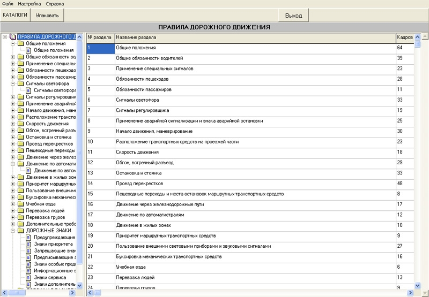Image resolution: width=429 pixels, height=297 pixels.
Task: Click the folder icon of Применение аварийной
Action: [21, 104]
